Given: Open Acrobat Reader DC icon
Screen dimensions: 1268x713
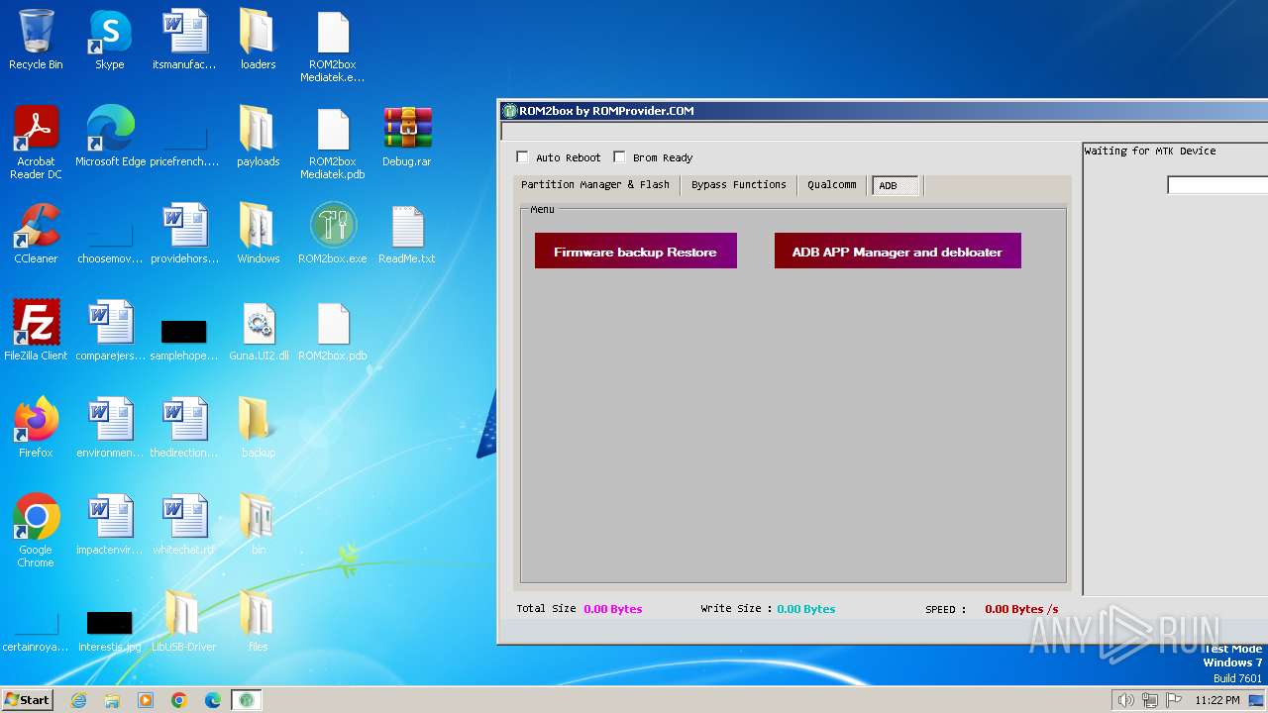Looking at the screenshot, I should pos(36,143).
